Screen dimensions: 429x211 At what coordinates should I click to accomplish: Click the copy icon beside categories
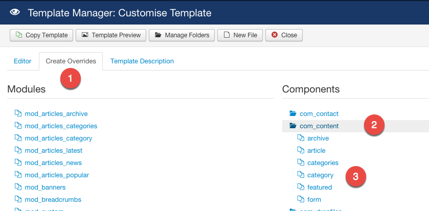coord(301,162)
